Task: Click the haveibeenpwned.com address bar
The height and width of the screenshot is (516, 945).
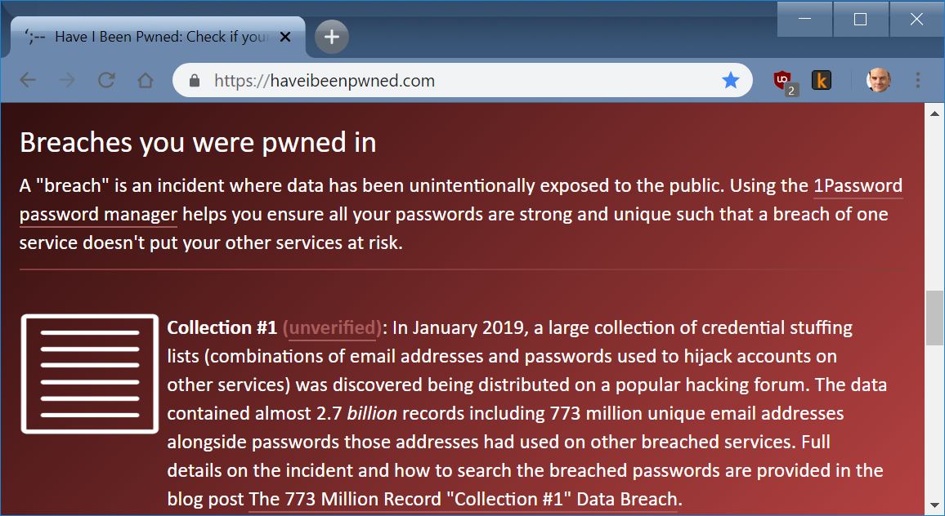Action: [x=458, y=81]
